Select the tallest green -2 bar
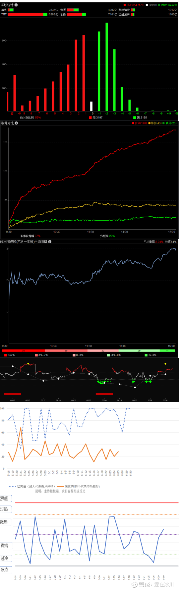 [x=107, y=67]
